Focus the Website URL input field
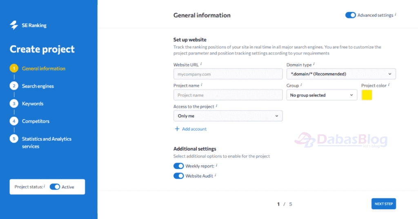 tap(228, 74)
